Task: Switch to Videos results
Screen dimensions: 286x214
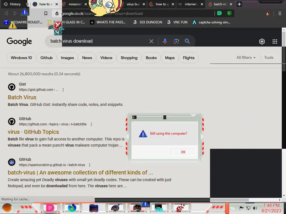Action: click(x=106, y=58)
